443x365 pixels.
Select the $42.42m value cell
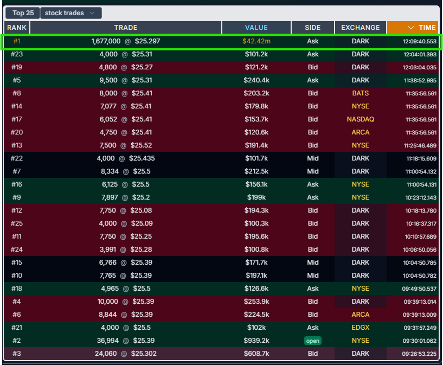click(x=256, y=41)
